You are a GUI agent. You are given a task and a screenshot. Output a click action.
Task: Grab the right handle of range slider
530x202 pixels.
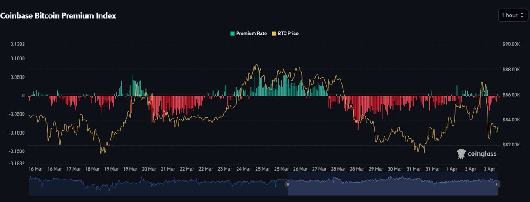pos(498,184)
